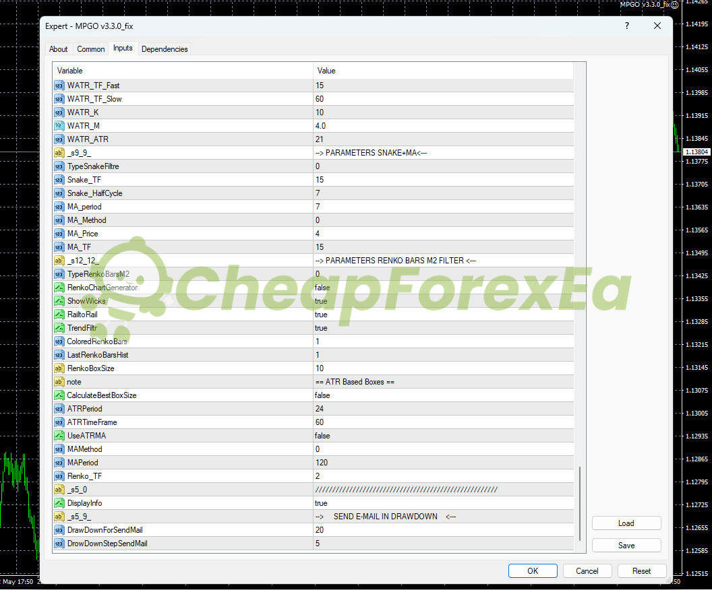712x590 pixels.
Task: Click the string icon beside _s9_9_
Action: coord(59,153)
